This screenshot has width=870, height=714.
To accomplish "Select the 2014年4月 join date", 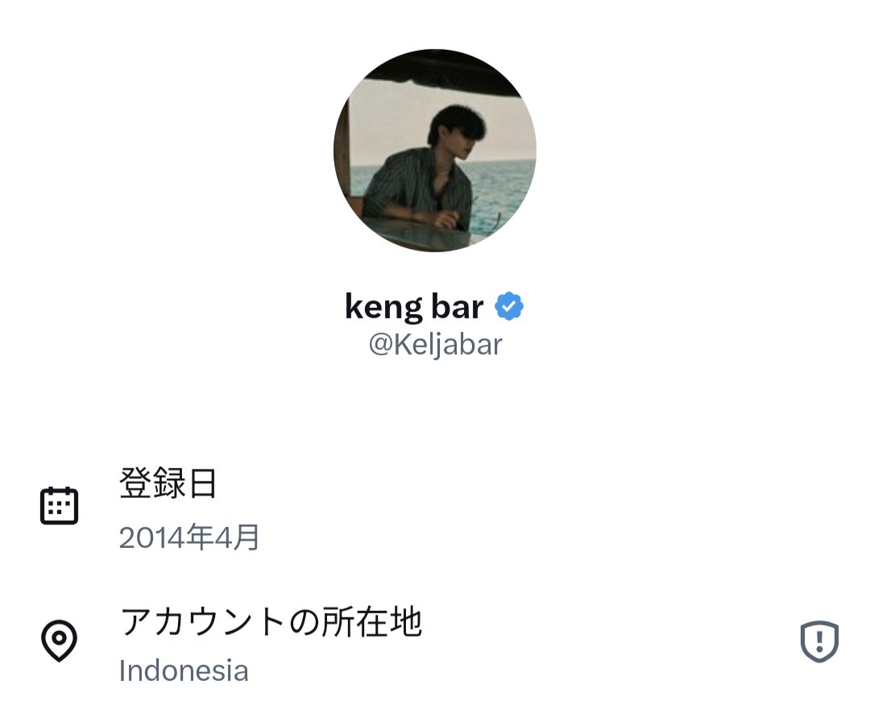I will [x=189, y=537].
